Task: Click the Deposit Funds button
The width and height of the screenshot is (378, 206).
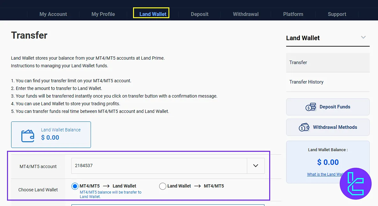Action: (x=328, y=107)
